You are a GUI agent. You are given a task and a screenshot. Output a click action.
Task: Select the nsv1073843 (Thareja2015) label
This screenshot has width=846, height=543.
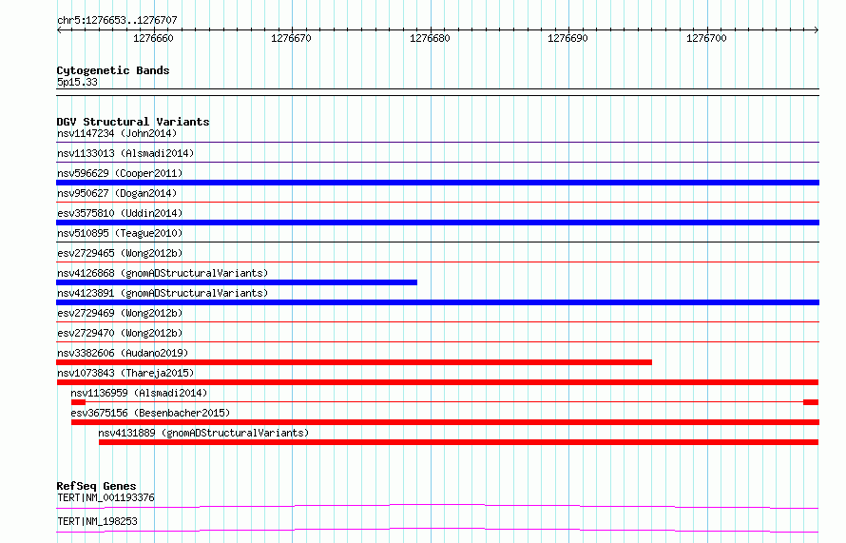125,373
